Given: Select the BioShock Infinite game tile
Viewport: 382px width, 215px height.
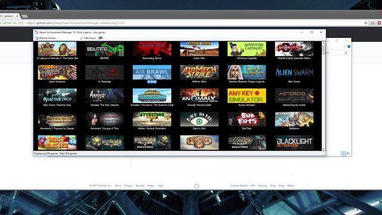Looking at the screenshot, I should pyautogui.click(x=199, y=142).
